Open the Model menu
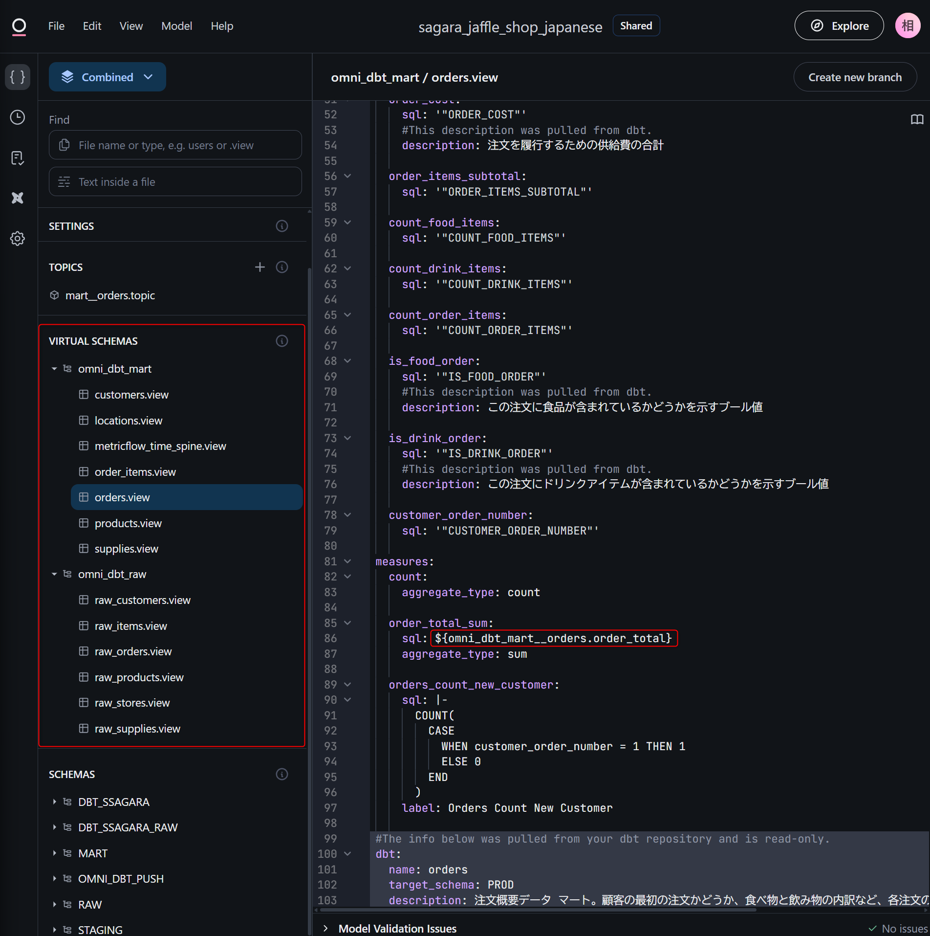930x936 pixels. (x=176, y=26)
